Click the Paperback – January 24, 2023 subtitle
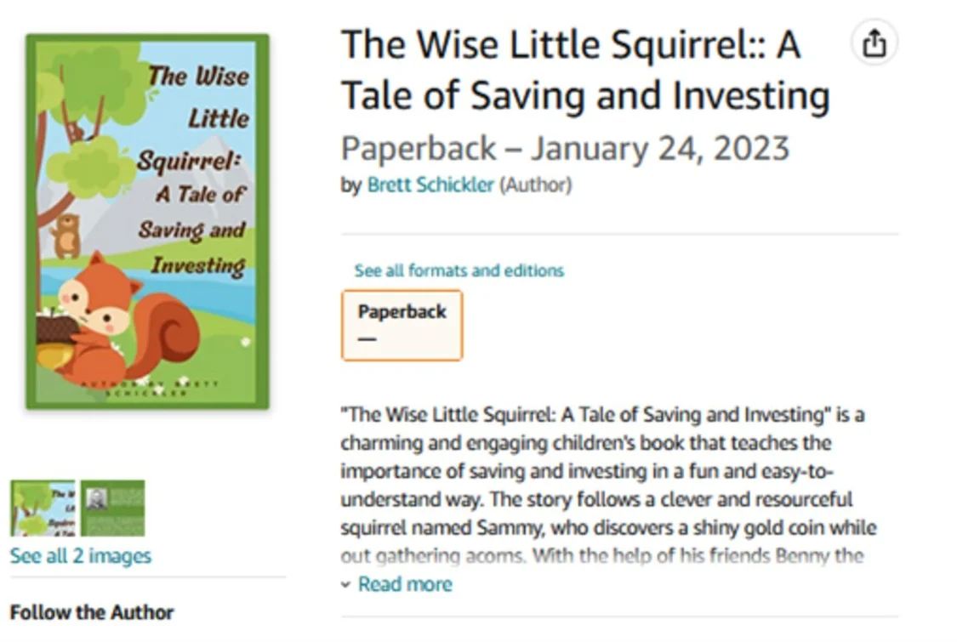The width and height of the screenshot is (957, 642). point(565,148)
